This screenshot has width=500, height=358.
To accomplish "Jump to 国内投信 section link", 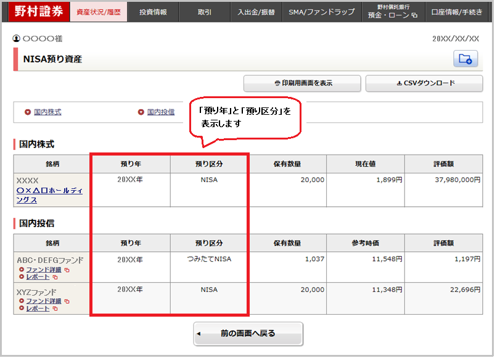I will (x=161, y=112).
